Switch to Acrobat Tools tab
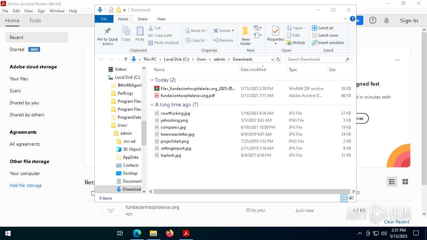The height and width of the screenshot is (240, 427). [35, 21]
